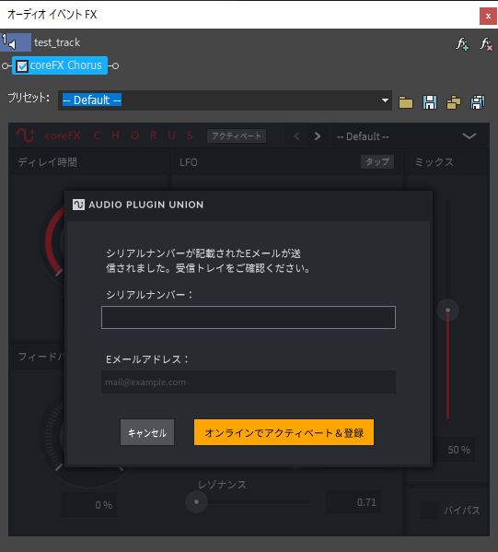Close the オーディオ イベント FX window
Screen dimensions: 498x552
488,17
